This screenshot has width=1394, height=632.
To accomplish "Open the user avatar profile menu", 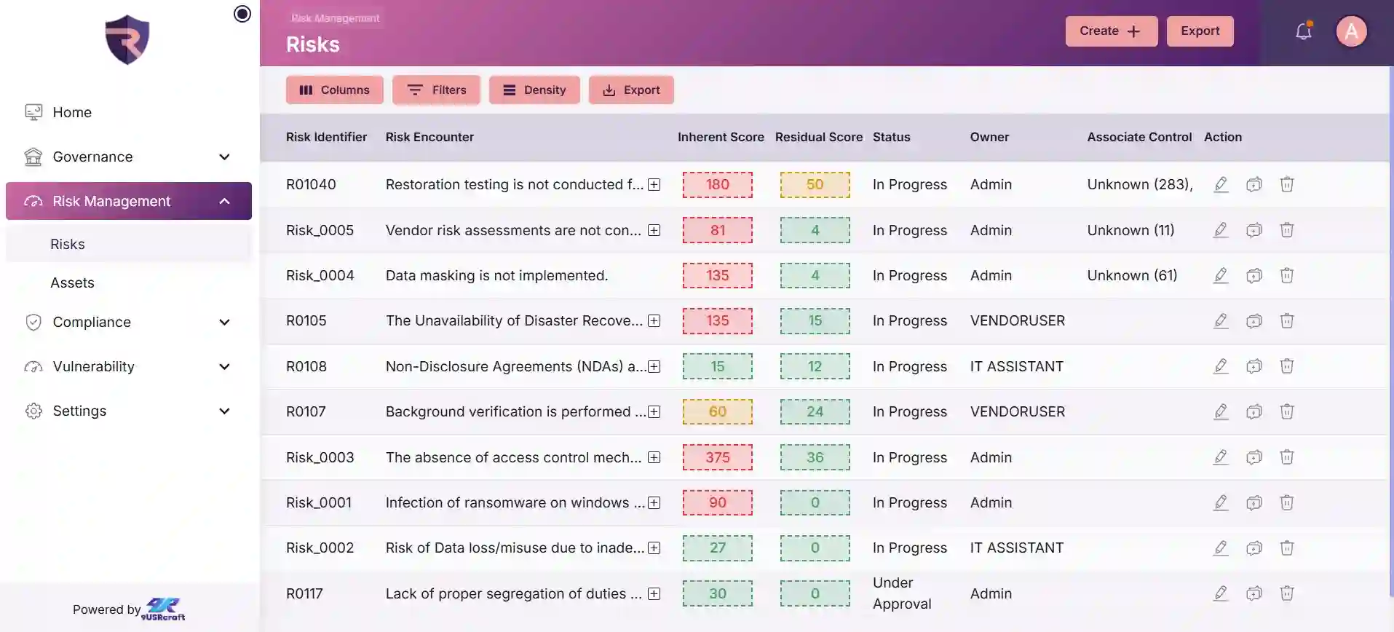I will click(x=1351, y=31).
